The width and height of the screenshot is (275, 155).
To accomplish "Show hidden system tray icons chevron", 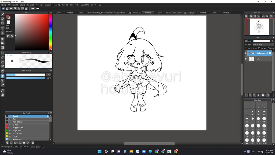I will 245,152.
